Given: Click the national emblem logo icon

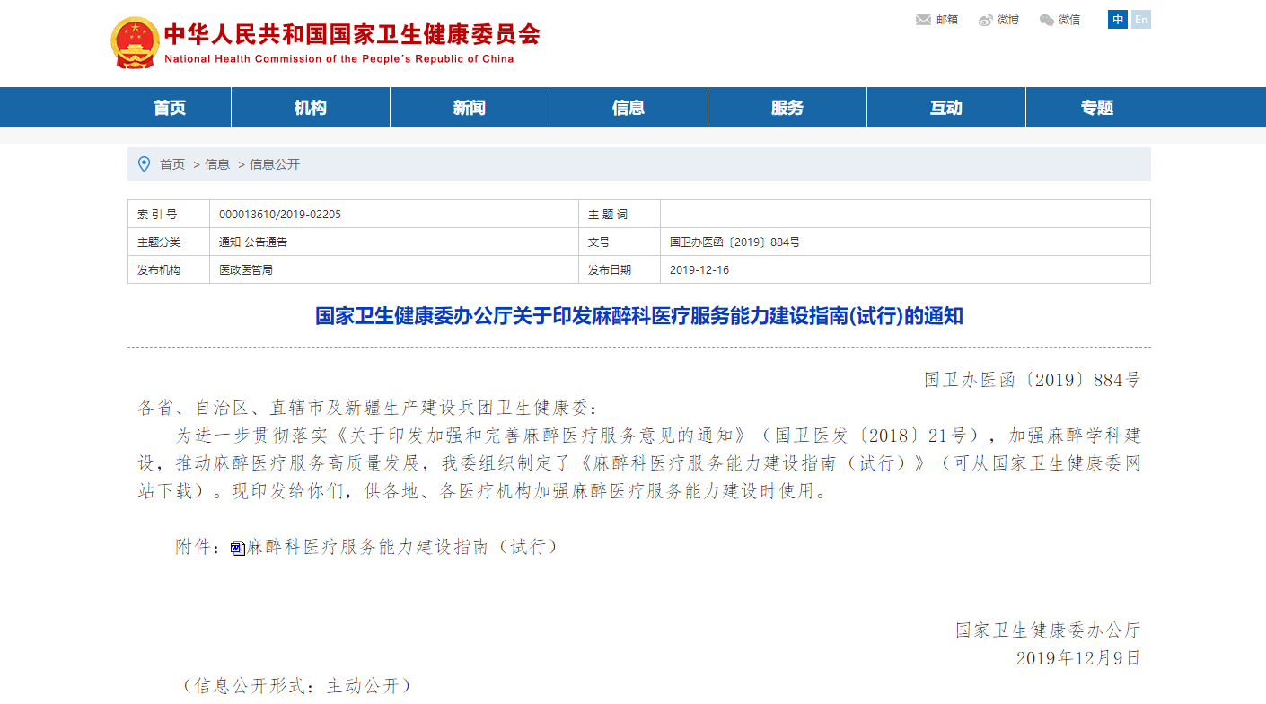Looking at the screenshot, I should pos(134,42).
